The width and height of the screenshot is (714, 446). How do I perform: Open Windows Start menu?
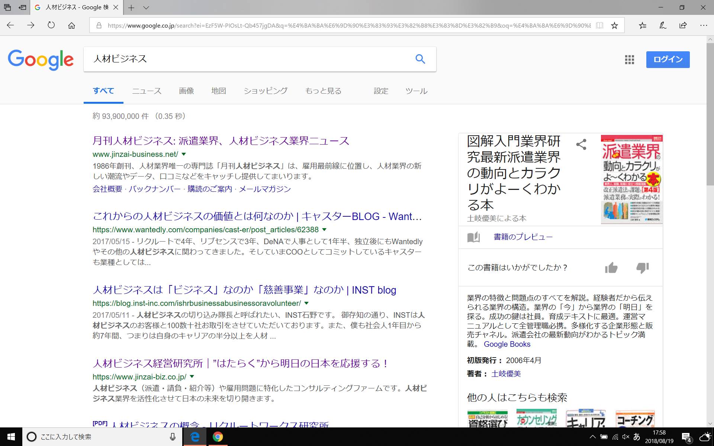[x=11, y=437]
